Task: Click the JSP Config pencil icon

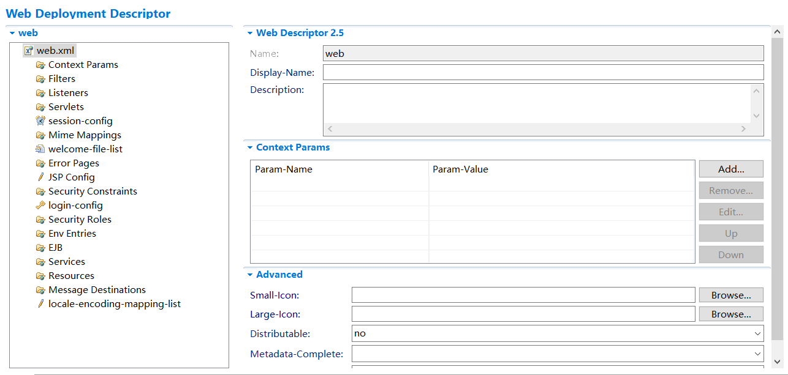Action: coord(40,177)
